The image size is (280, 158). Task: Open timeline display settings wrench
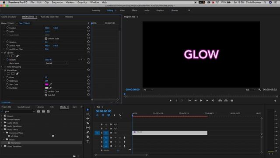point(120,115)
